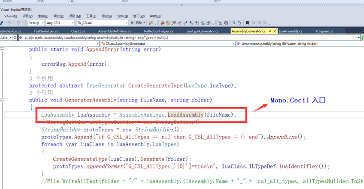Image resolution: width=364 pixels, height=189 pixels.
Task: Click the "3 个引用" references link
Action: tap(41, 79)
